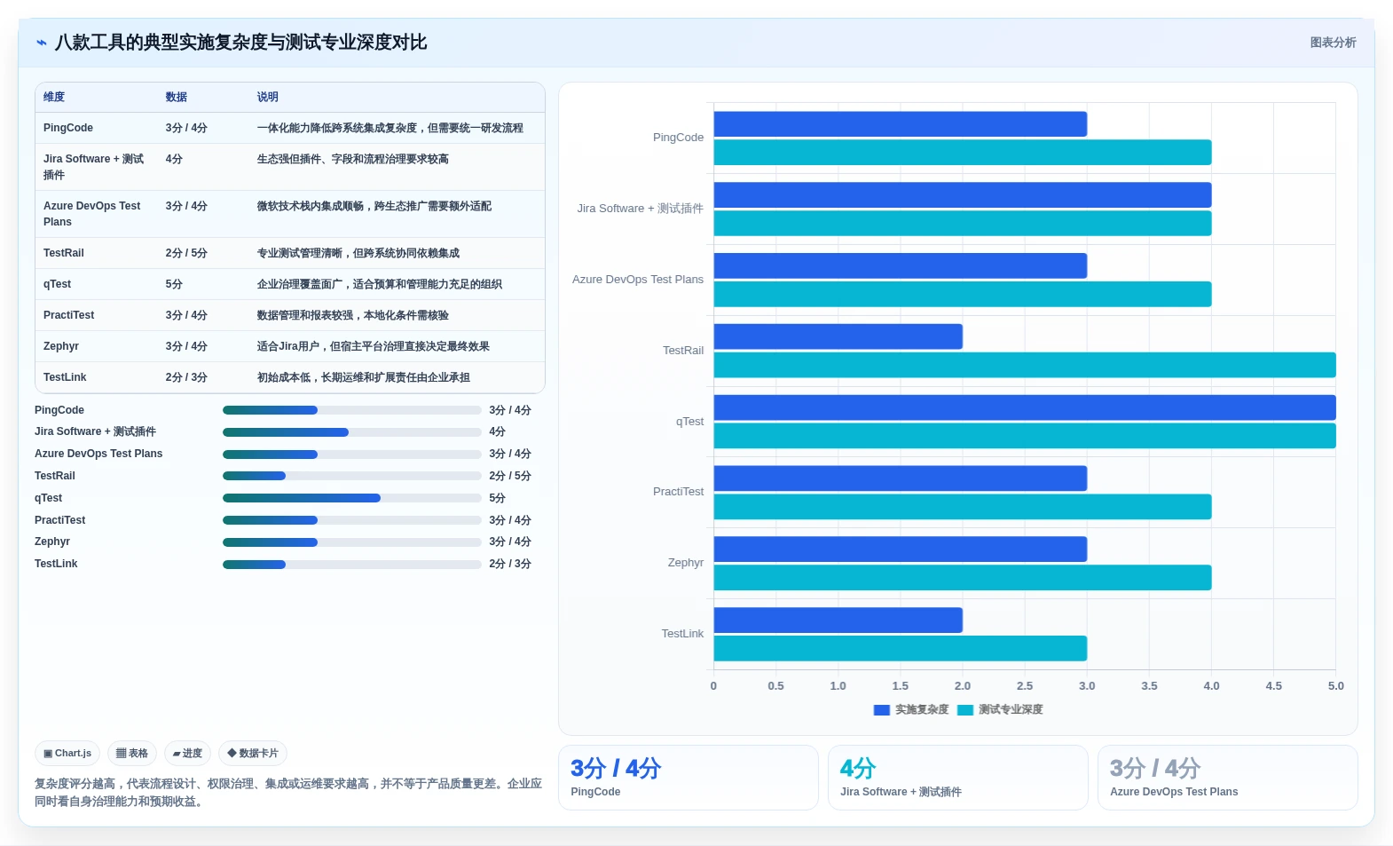The image size is (1393, 846).
Task: Click the PractiTest table row name
Action: tap(69, 315)
